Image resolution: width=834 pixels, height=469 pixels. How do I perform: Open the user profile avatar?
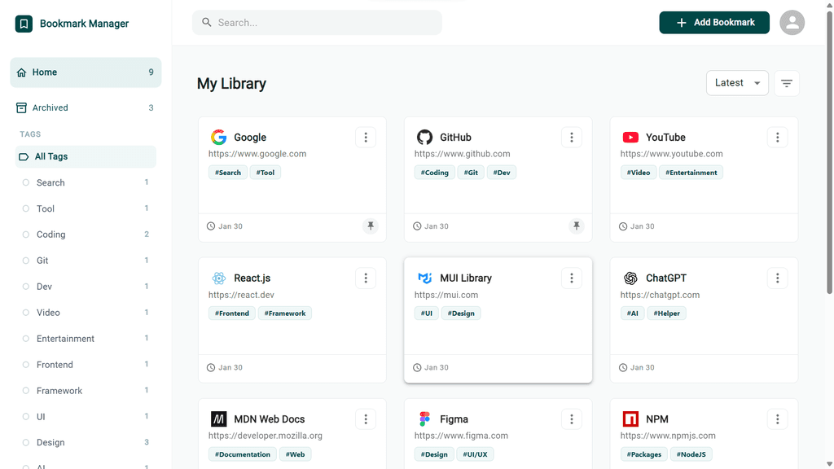[x=792, y=23]
